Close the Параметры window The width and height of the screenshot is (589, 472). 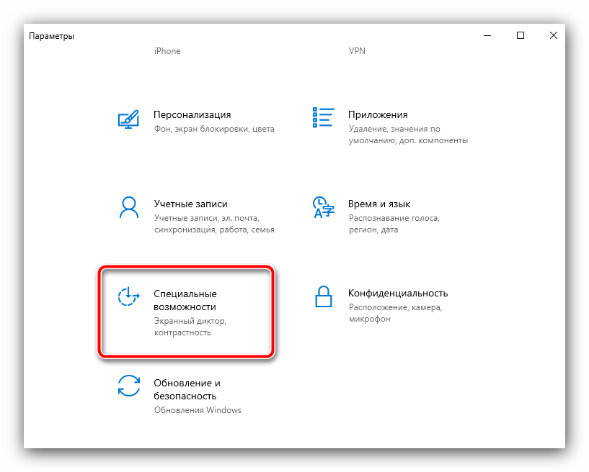point(554,35)
